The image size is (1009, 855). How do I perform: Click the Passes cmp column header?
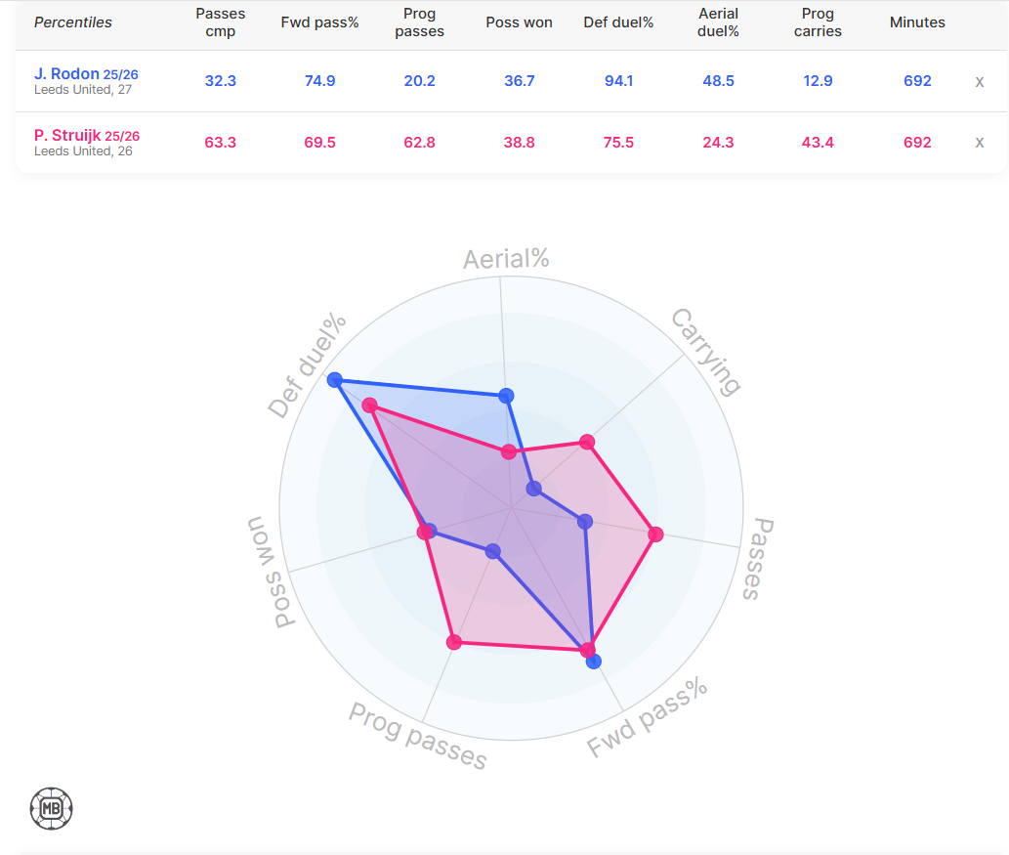(221, 22)
